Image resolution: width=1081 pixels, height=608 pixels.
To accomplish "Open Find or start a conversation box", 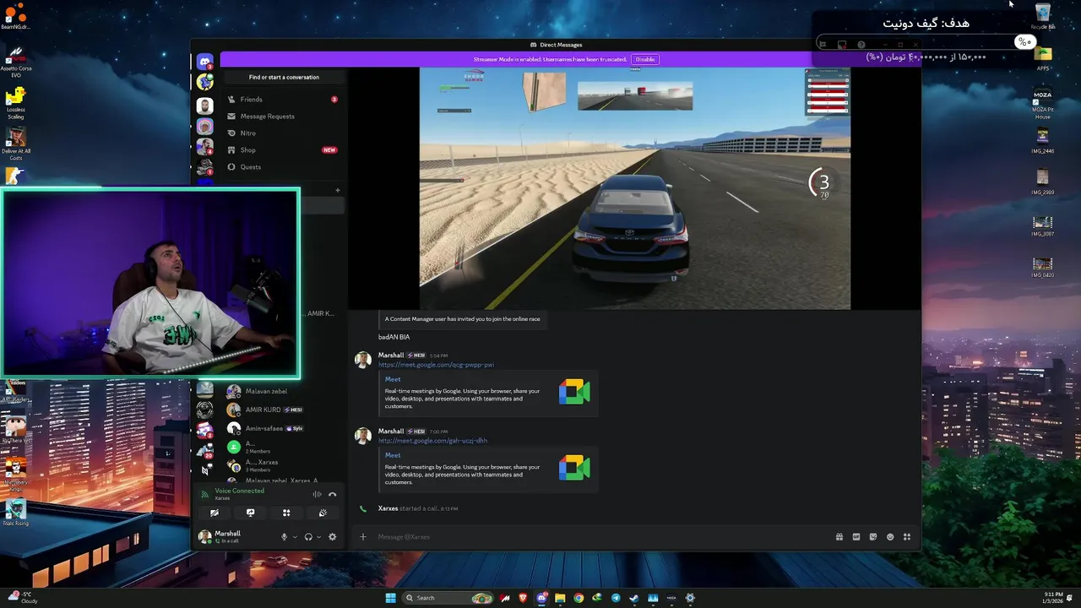I will 284,77.
